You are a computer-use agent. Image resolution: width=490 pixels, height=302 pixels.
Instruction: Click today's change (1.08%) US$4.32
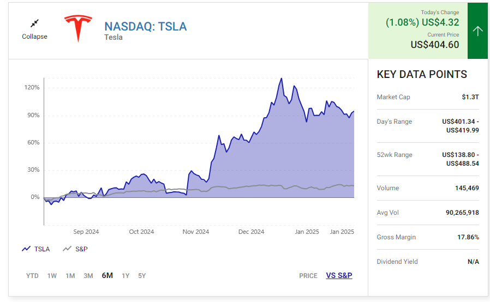[422, 22]
